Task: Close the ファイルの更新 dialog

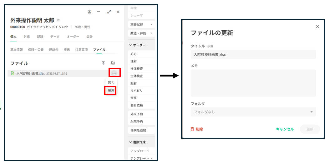Action: pos(317,27)
